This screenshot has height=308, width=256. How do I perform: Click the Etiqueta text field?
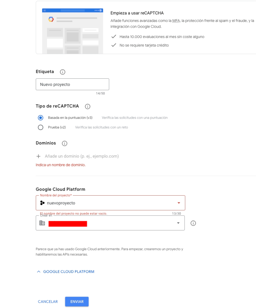pos(72,84)
